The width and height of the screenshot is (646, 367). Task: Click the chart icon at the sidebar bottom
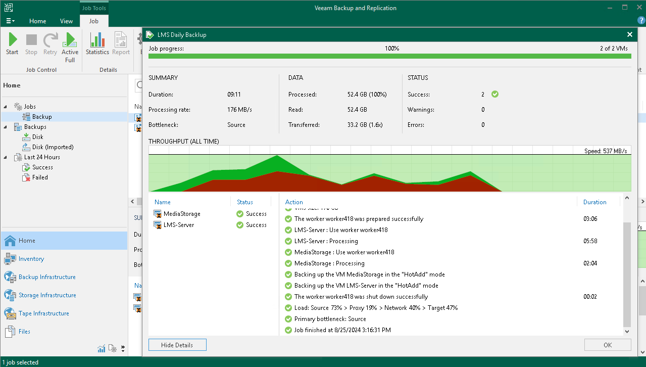pyautogui.click(x=102, y=348)
